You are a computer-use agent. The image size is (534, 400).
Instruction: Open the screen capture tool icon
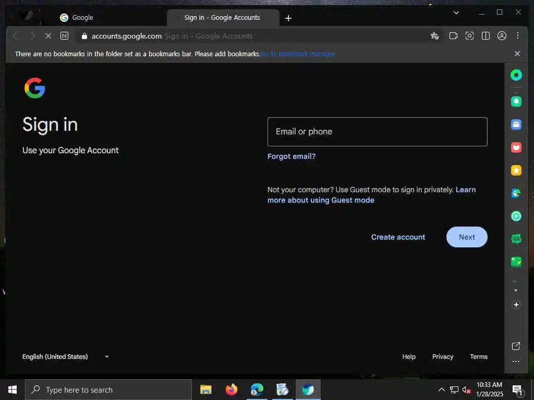tap(469, 36)
